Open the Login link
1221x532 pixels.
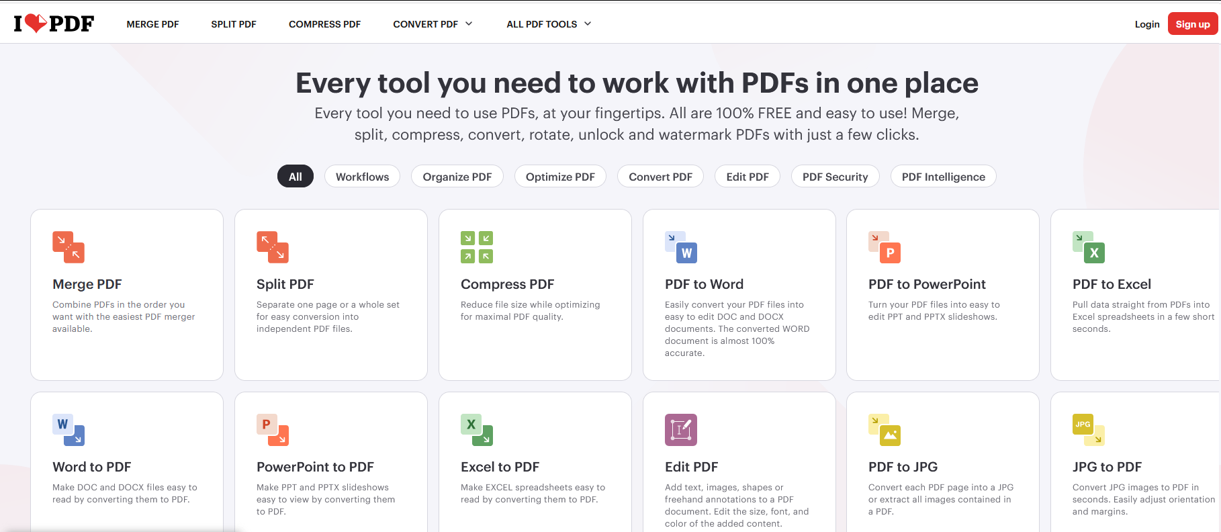pos(1147,24)
